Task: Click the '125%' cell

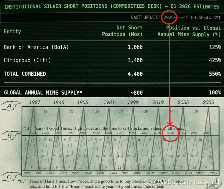Action: click(x=215, y=47)
